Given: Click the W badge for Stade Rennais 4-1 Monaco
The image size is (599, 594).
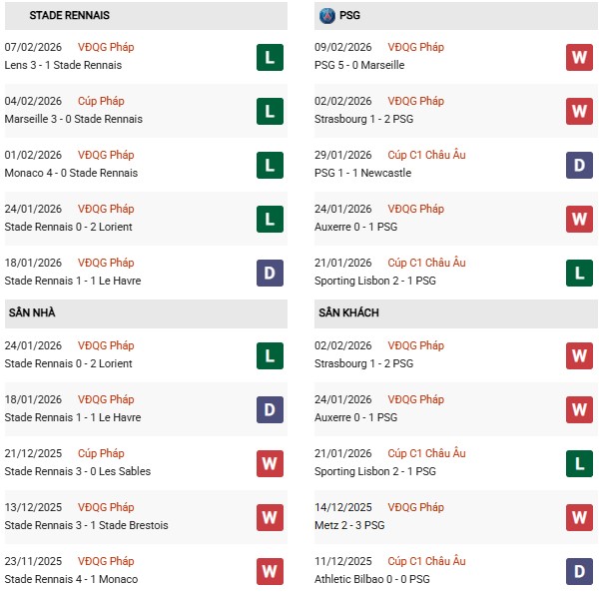Looking at the screenshot, I should point(270,571).
